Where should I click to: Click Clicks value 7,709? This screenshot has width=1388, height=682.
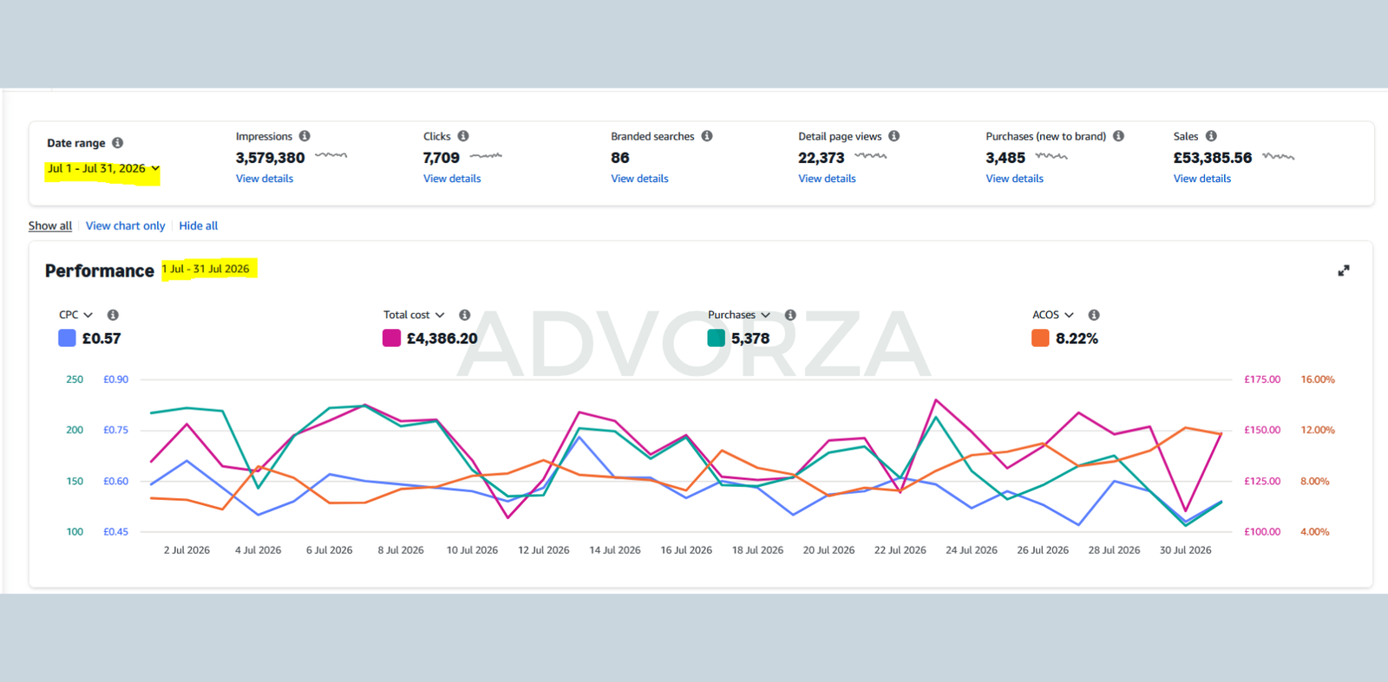[x=442, y=158]
